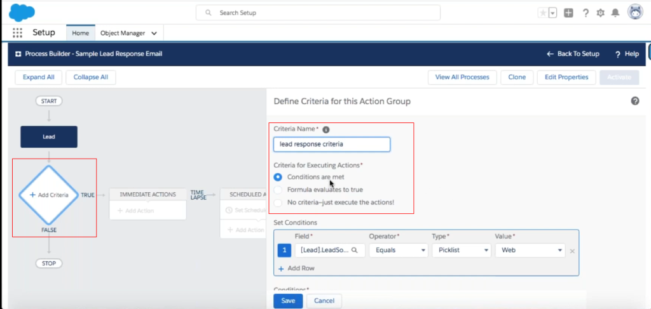Click the global actions plus icon

[568, 13]
